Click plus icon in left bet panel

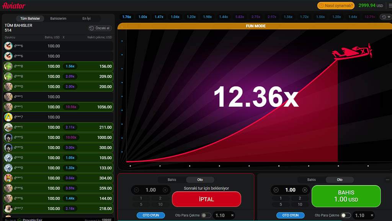165,190
